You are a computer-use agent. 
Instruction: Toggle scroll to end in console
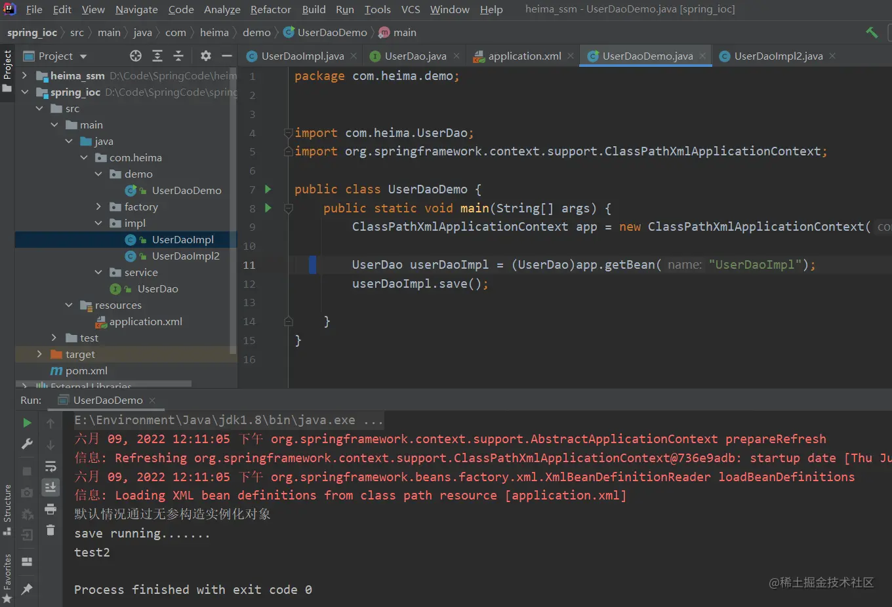pyautogui.click(x=51, y=487)
